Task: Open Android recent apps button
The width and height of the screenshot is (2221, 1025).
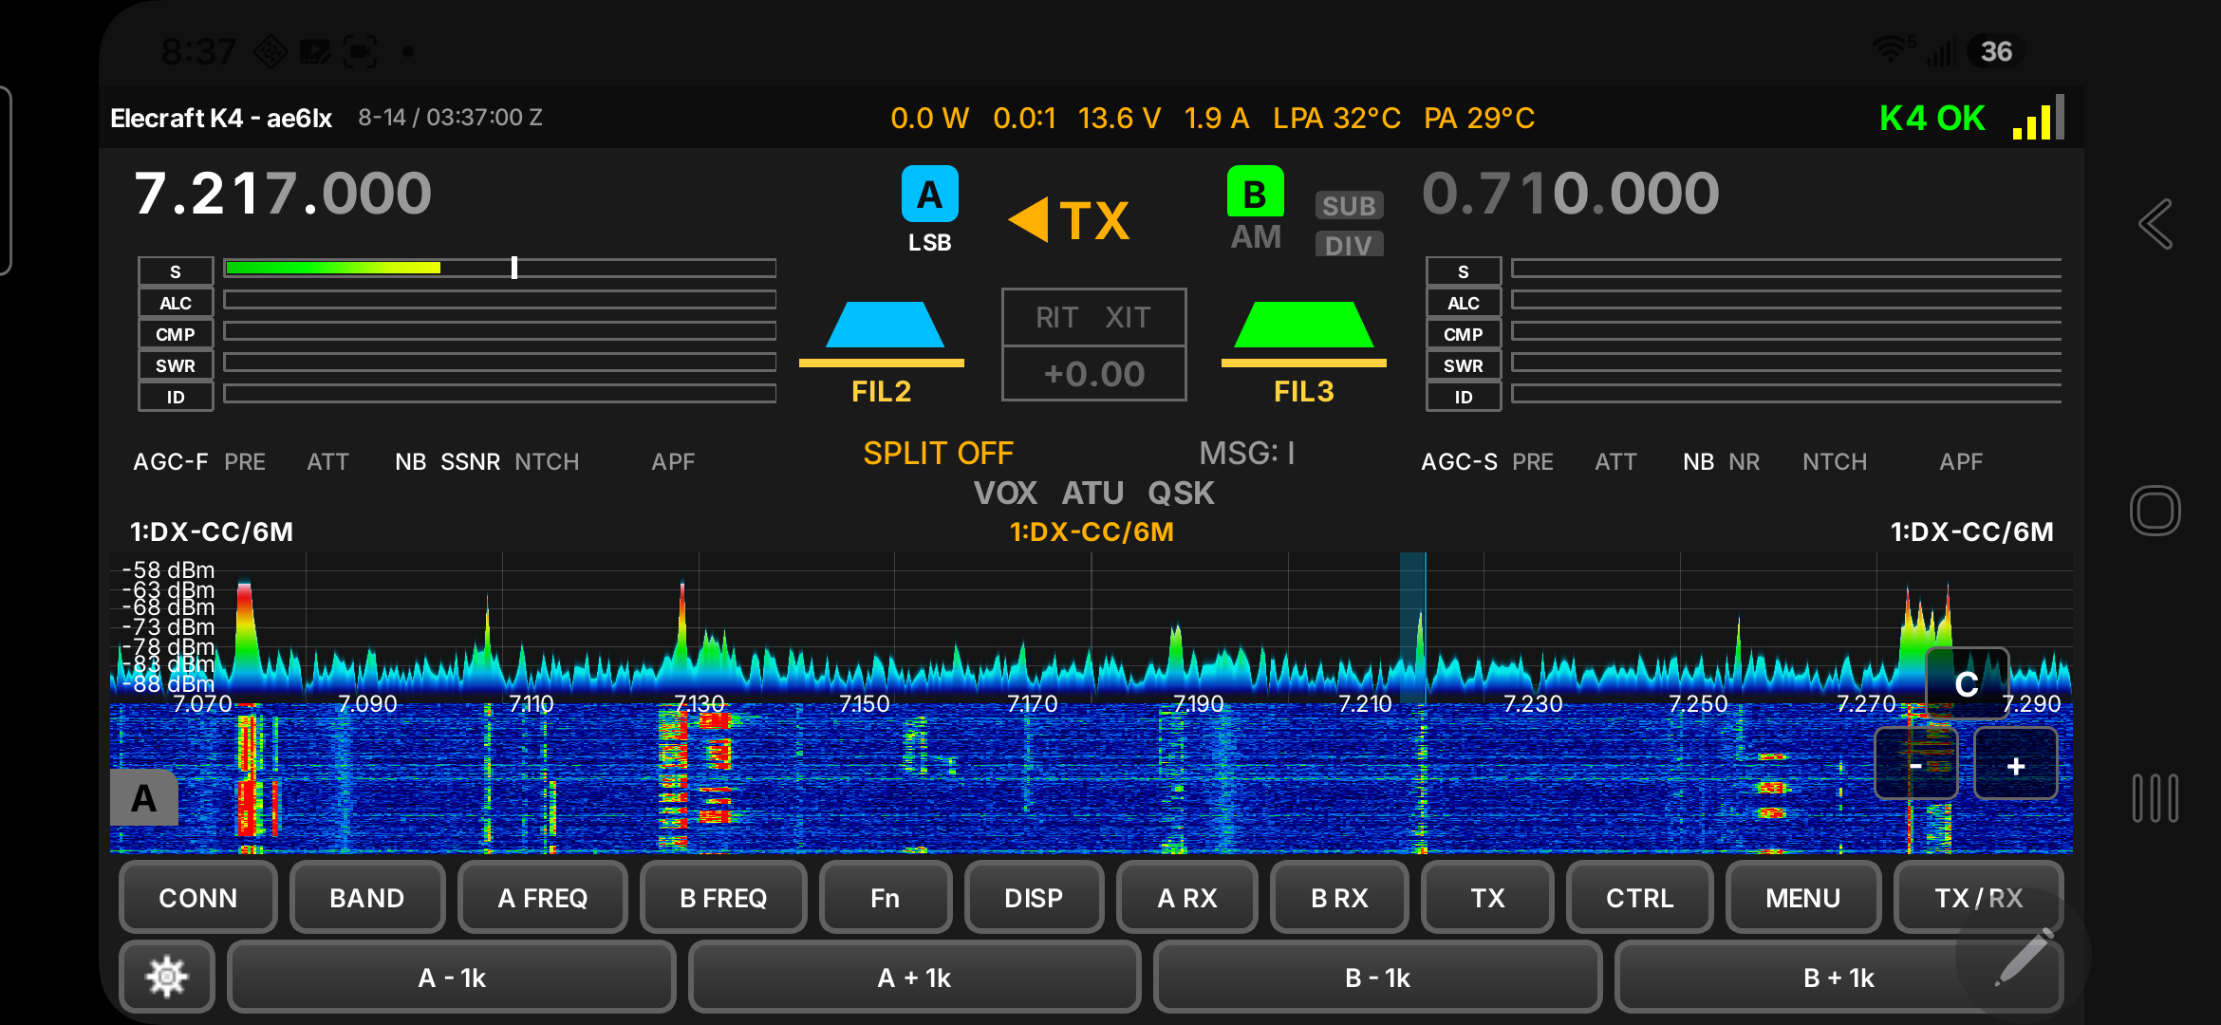Action: pyautogui.click(x=2156, y=798)
